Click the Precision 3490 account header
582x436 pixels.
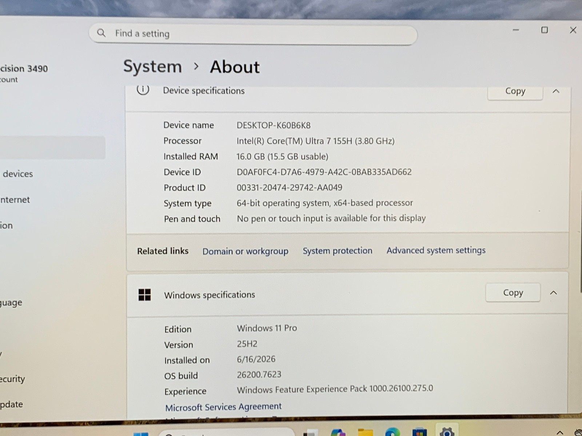(x=24, y=73)
